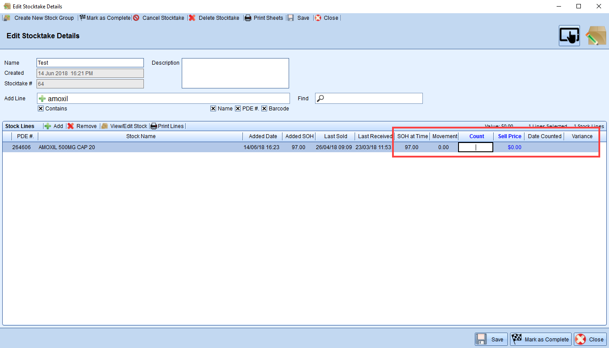Click the Variance column header
609x348 pixels.
[x=582, y=136]
